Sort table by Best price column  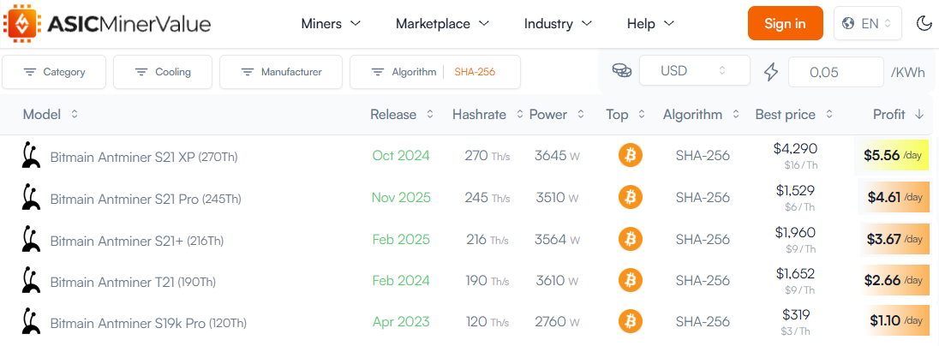[x=794, y=115]
